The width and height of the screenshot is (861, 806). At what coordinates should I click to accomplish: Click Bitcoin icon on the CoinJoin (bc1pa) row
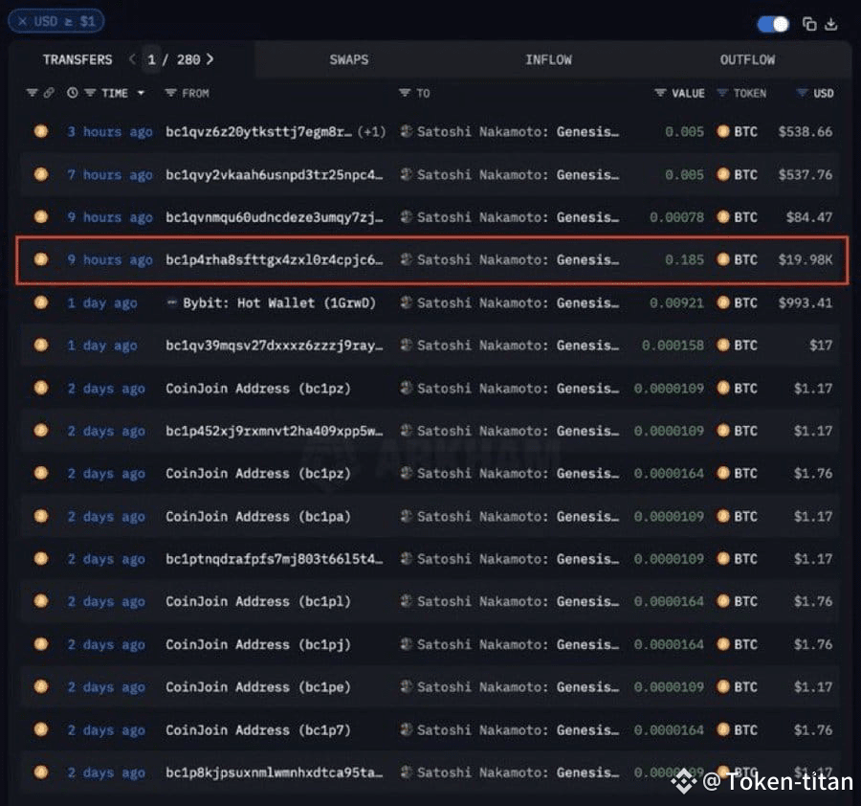click(x=41, y=516)
